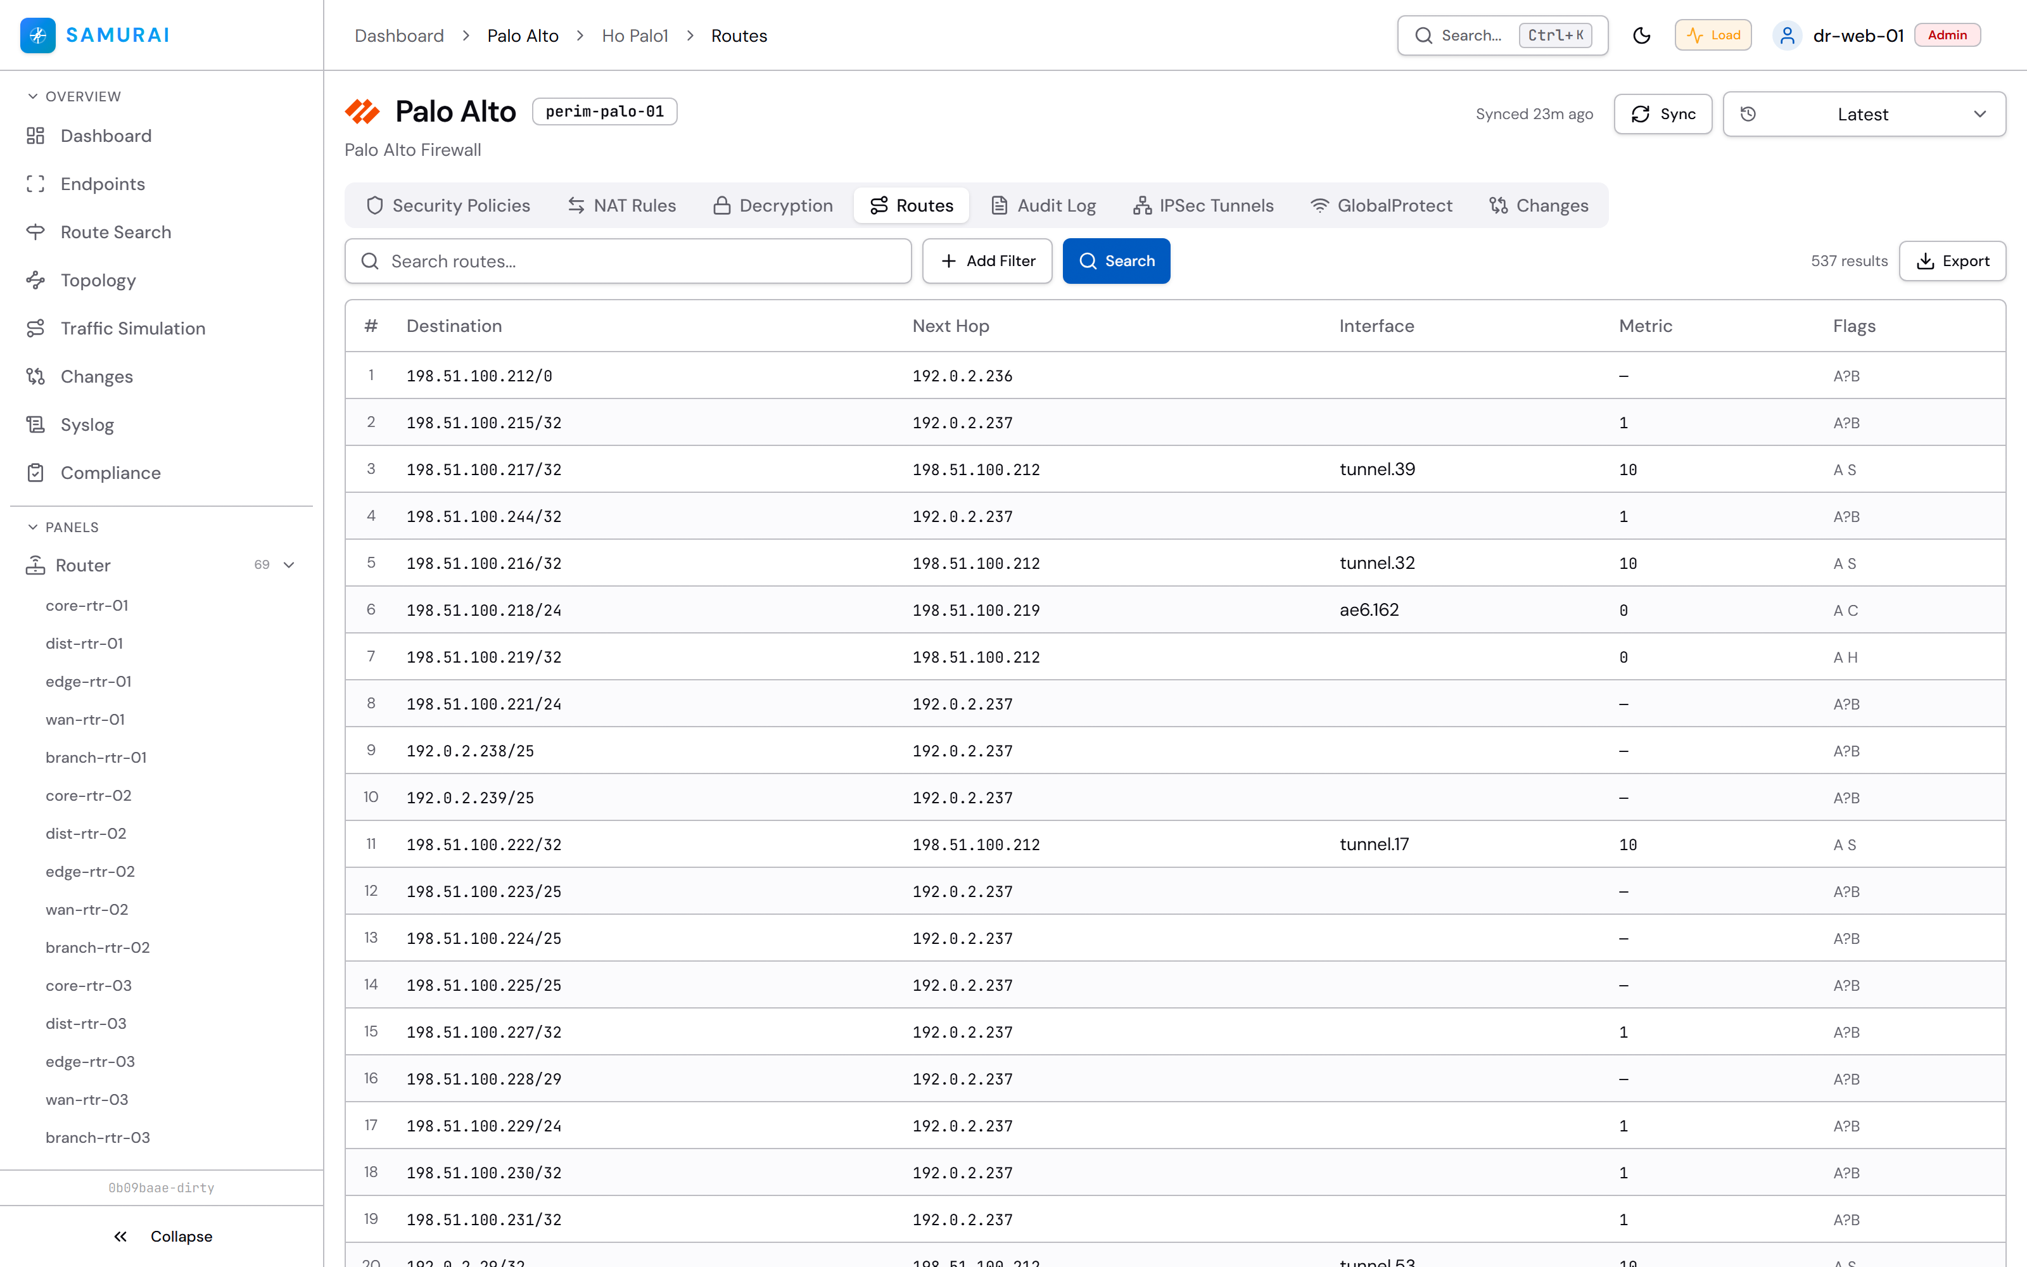Click the Load activity pulse icon
Screen dimensions: 2027x1267
tap(1695, 35)
